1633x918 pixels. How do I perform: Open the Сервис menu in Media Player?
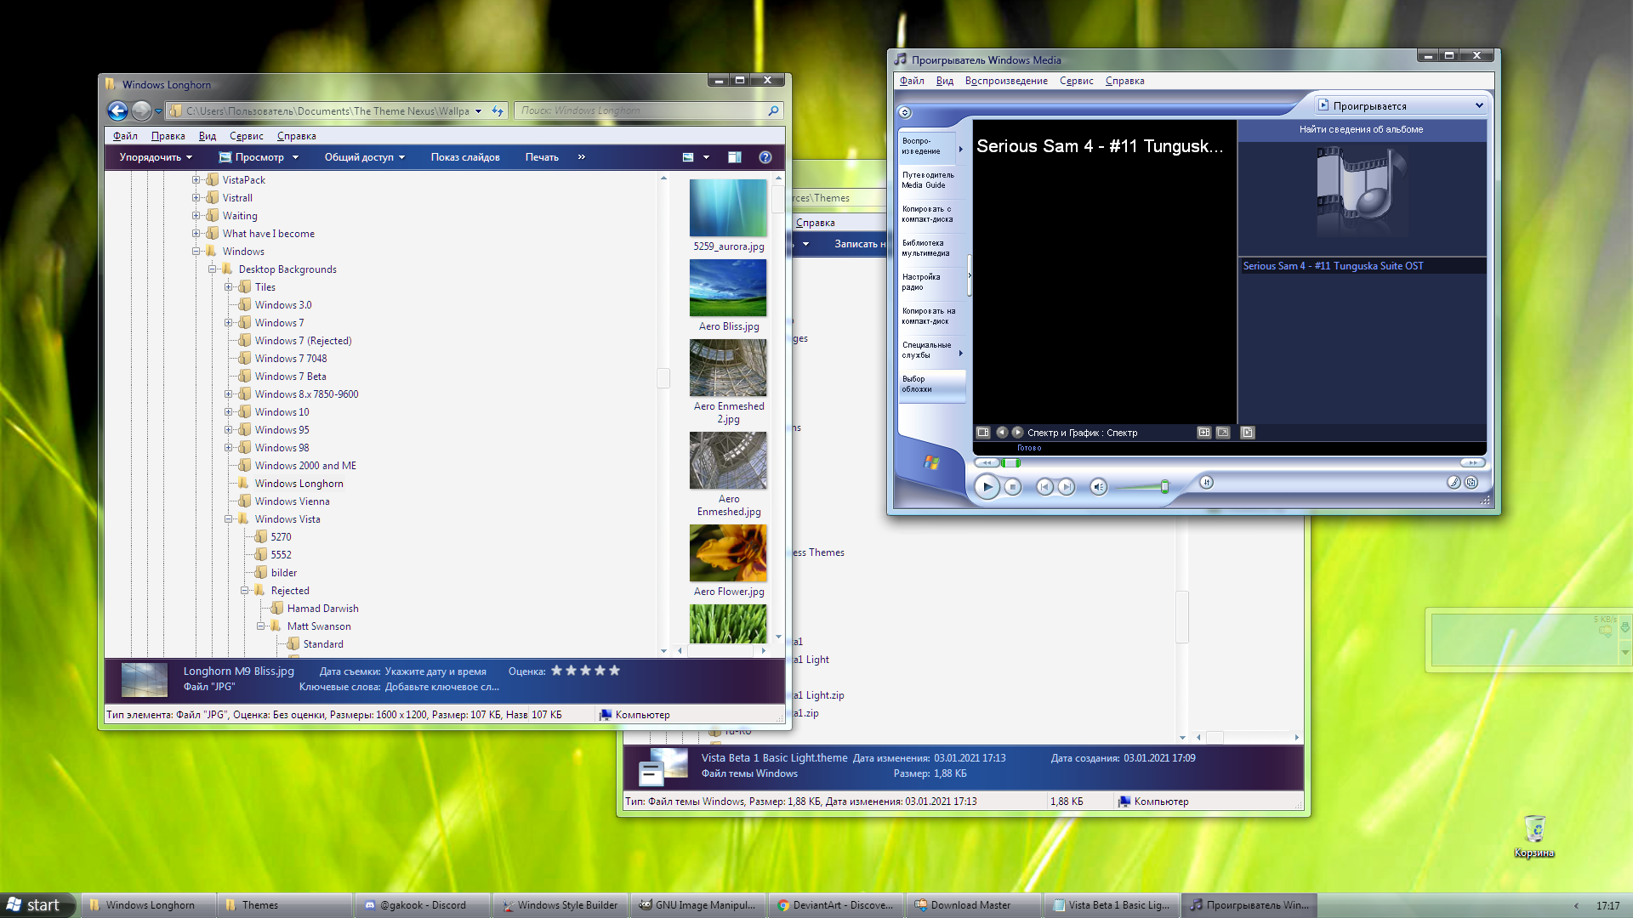[x=1076, y=81]
